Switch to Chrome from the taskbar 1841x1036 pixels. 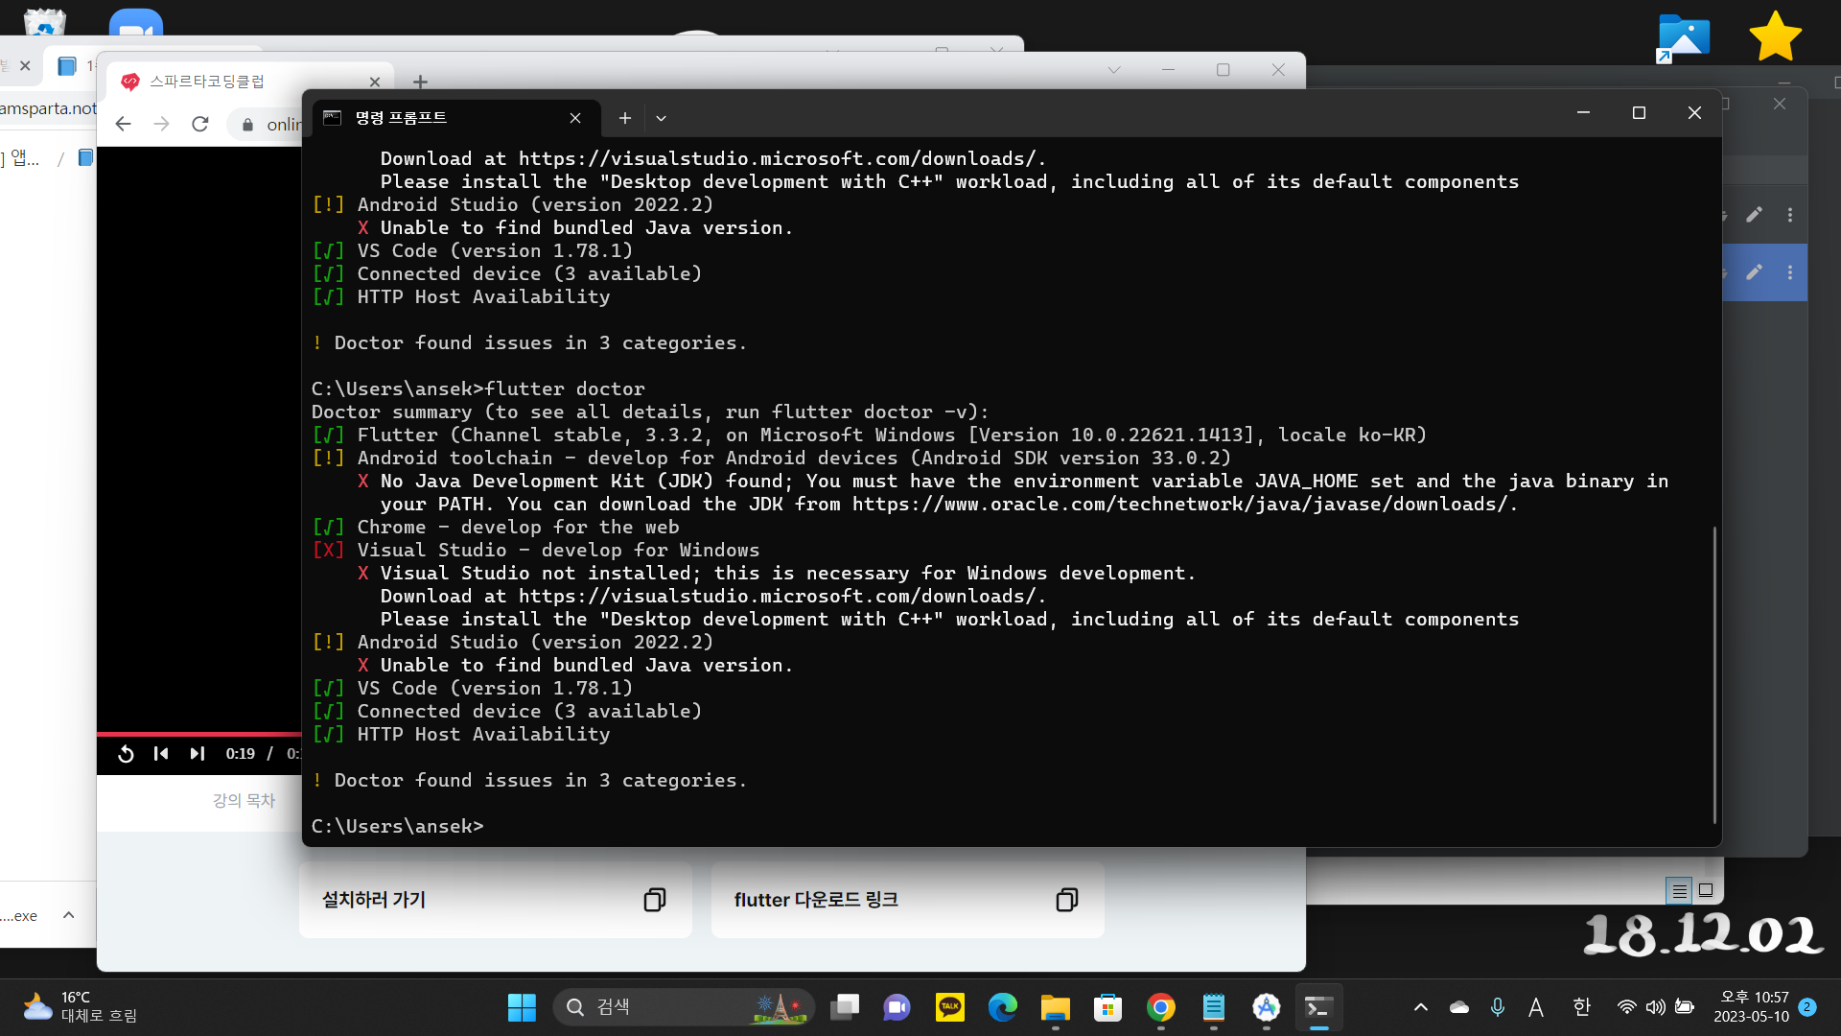tap(1161, 1007)
